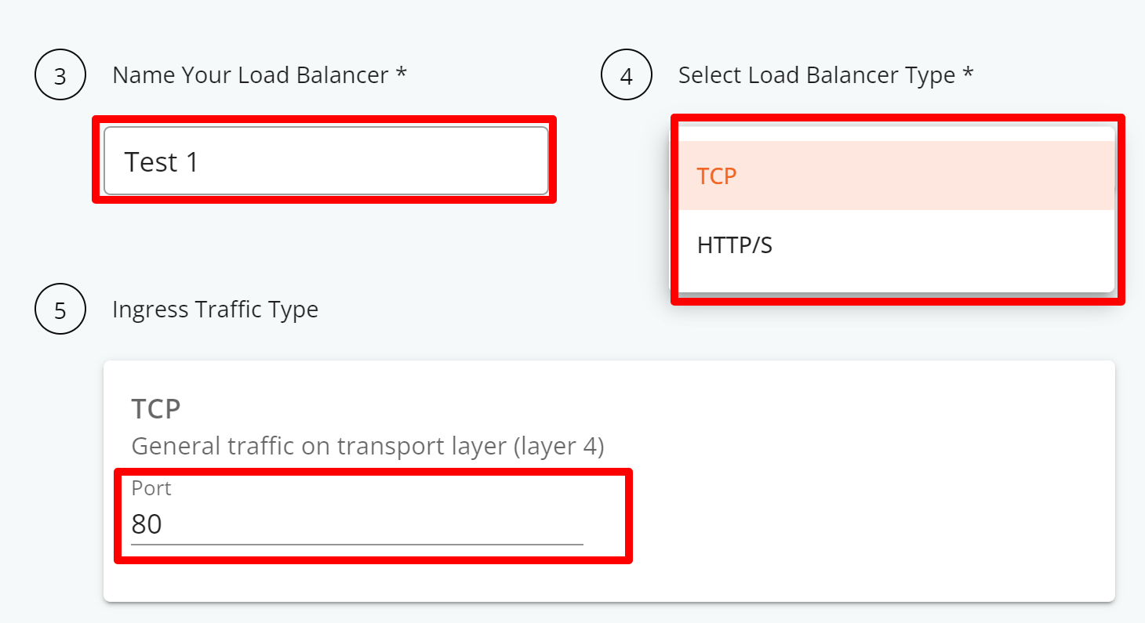
Task: Click the (layer 4) text in the description
Action: pyautogui.click(x=558, y=446)
